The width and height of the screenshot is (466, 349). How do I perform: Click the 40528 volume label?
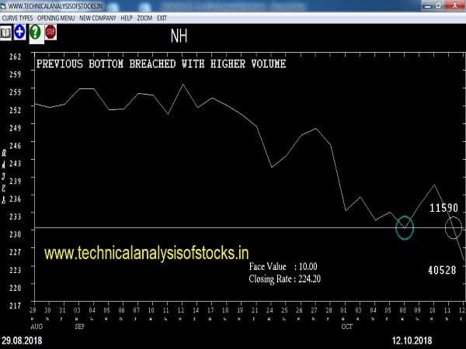[442, 270]
